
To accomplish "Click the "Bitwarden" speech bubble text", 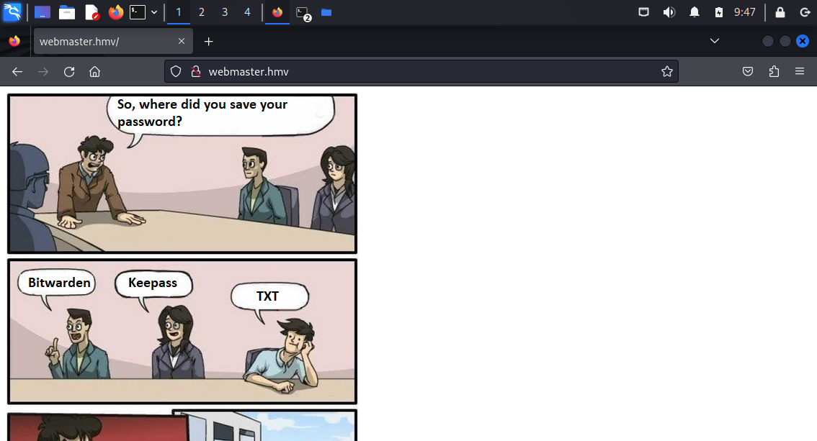I will pyautogui.click(x=59, y=283).
